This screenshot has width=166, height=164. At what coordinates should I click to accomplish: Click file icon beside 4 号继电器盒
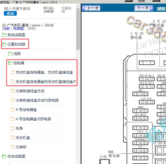click(x=13, y=110)
